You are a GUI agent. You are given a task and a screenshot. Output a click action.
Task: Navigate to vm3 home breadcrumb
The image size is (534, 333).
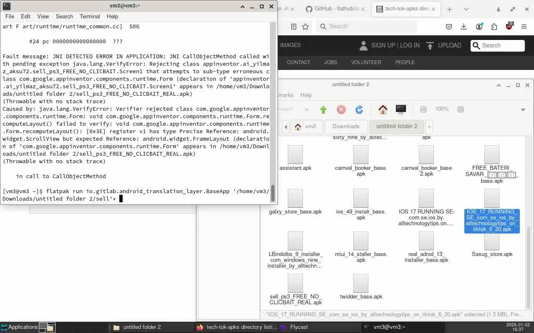[307, 127]
